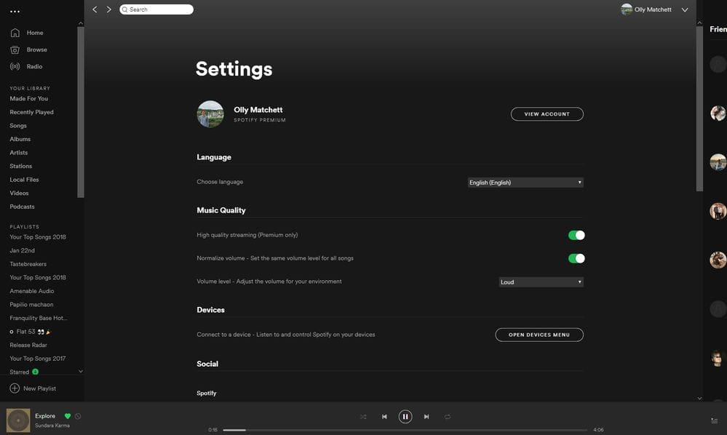Skip to the next track

coord(426,416)
